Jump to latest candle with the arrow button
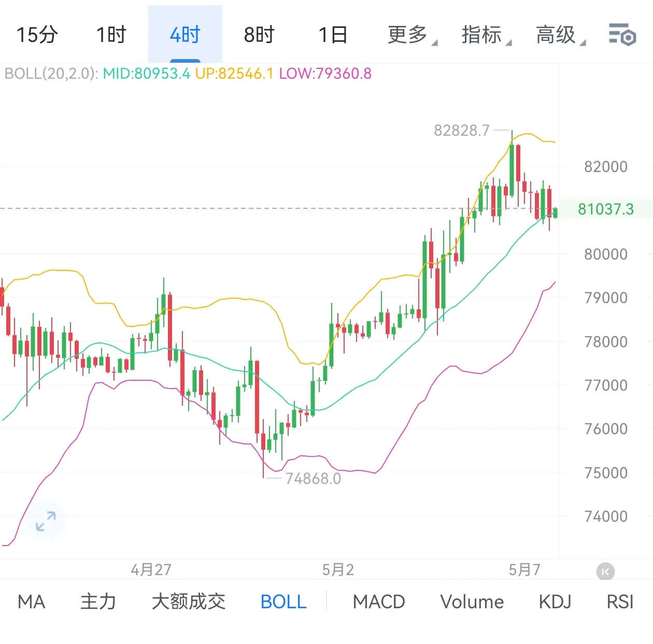Screen dimensions: 653x644 coord(605,571)
